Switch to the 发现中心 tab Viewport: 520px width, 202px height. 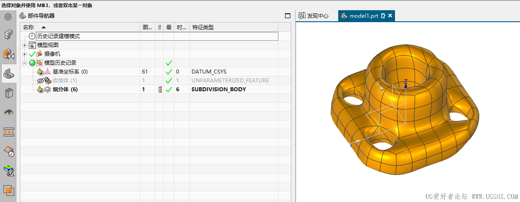[x=313, y=16]
